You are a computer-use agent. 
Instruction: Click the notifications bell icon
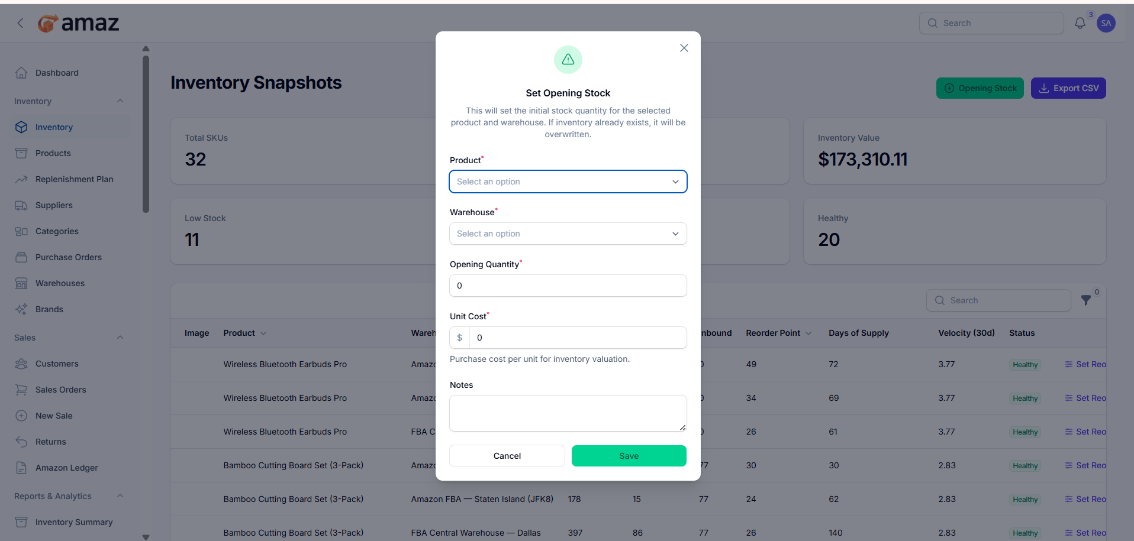1080,23
